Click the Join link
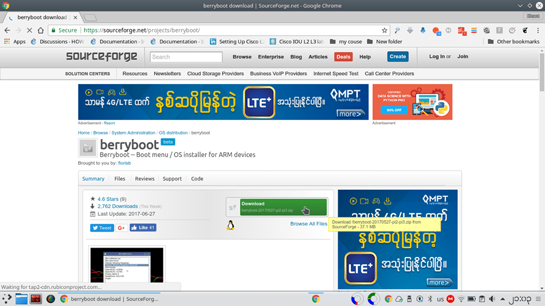 [463, 56]
